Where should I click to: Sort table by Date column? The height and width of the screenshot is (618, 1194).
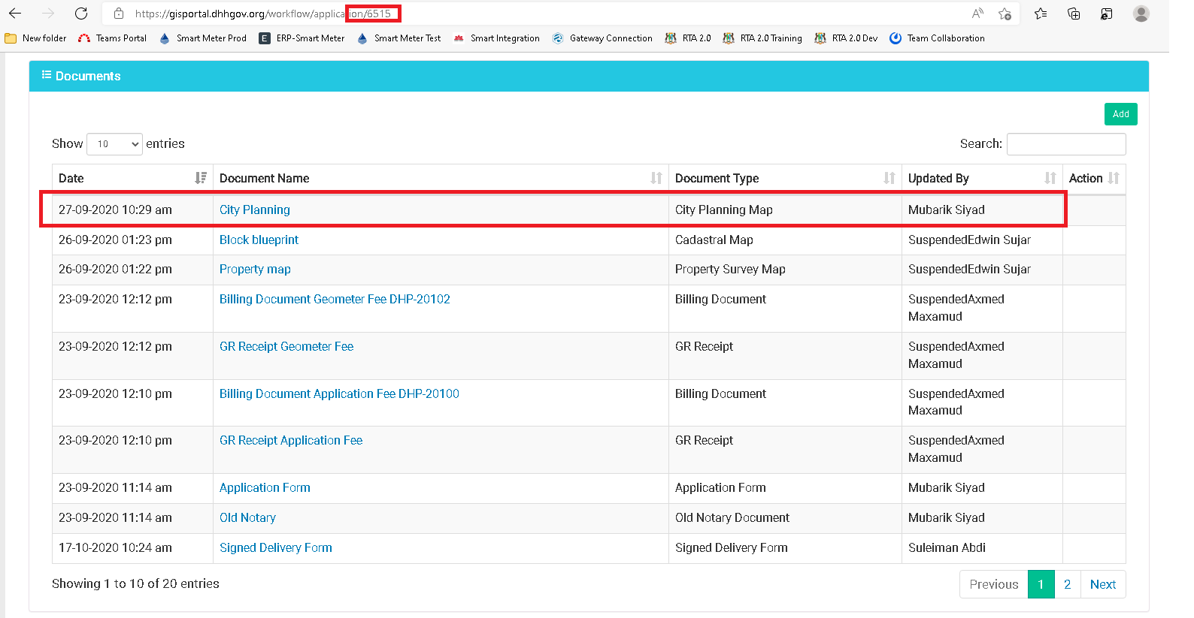tap(132, 178)
